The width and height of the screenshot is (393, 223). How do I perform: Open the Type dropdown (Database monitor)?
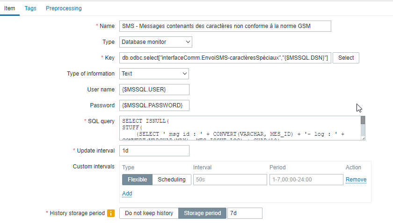click(155, 42)
